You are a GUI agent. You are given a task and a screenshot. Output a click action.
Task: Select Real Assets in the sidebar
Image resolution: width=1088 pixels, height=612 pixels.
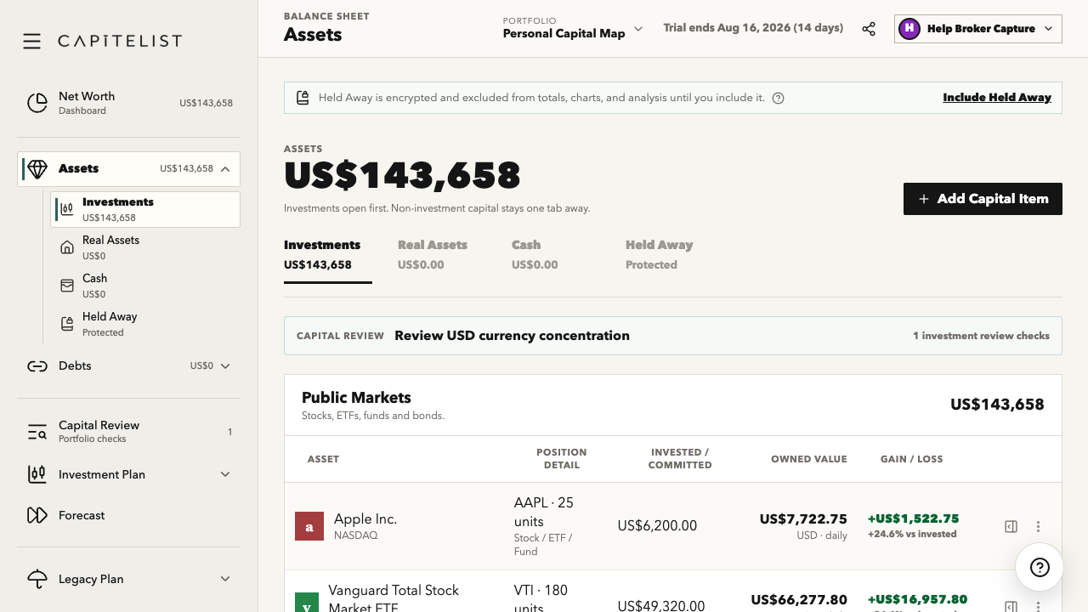[x=145, y=247]
